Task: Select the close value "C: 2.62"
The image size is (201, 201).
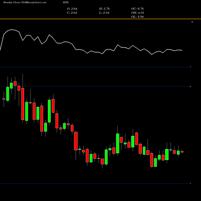Action: 72,13
